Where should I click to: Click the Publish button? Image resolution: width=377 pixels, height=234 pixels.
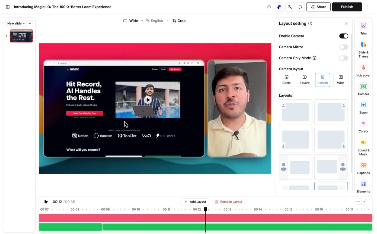click(347, 7)
